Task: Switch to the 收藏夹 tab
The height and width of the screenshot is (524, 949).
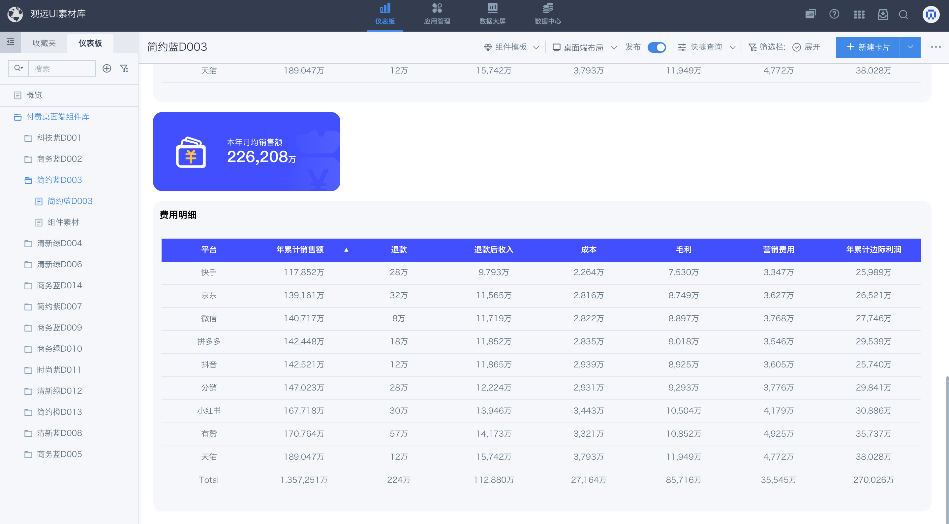Action: [44, 43]
